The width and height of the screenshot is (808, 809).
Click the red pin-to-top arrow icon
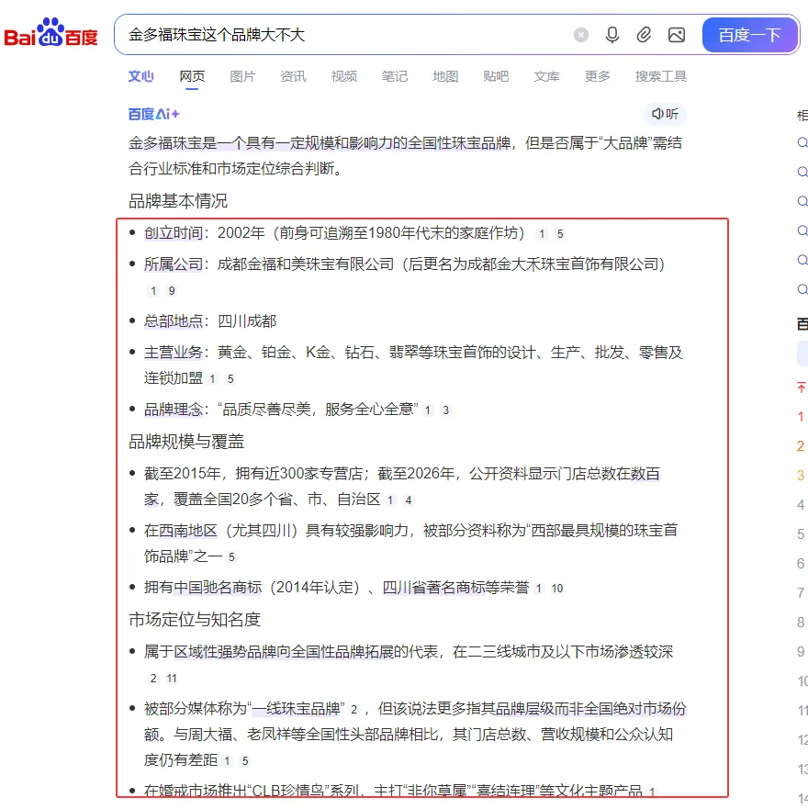[x=802, y=388]
